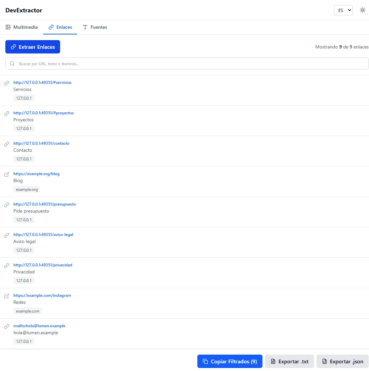The width and height of the screenshot is (369, 371).
Task: Click the example.org domain badge
Action: click(27, 189)
